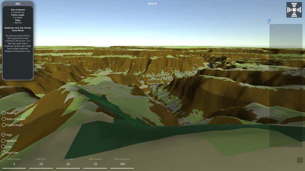Click the small blue marker in the sky
305x171 pixels.
(269, 21)
